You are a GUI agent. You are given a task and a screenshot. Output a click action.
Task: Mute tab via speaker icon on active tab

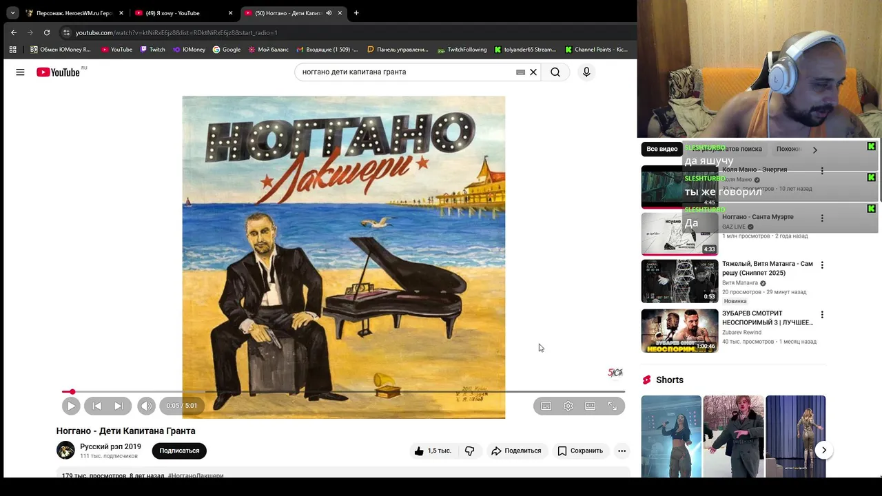(x=329, y=13)
